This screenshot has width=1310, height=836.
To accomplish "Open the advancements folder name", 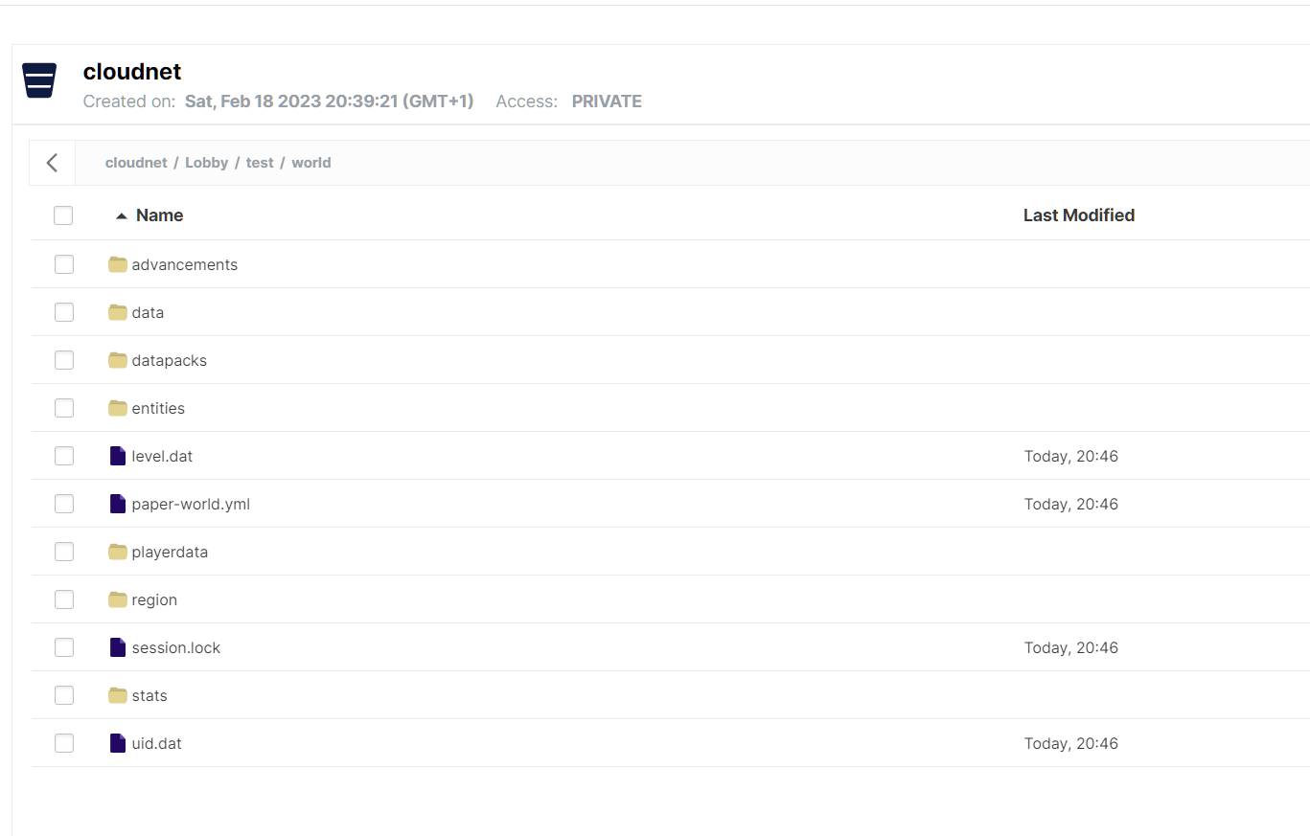I will pos(185,264).
